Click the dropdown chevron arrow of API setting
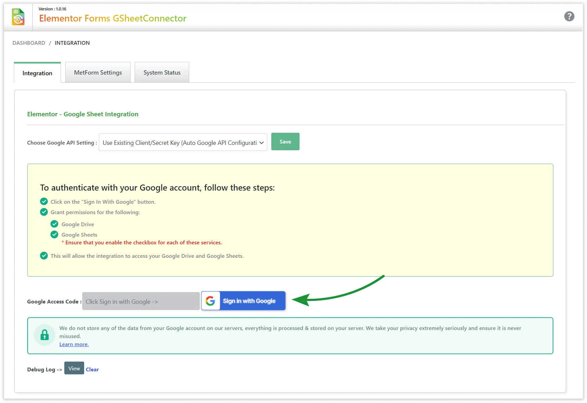The height and width of the screenshot is (403, 587). tap(262, 143)
